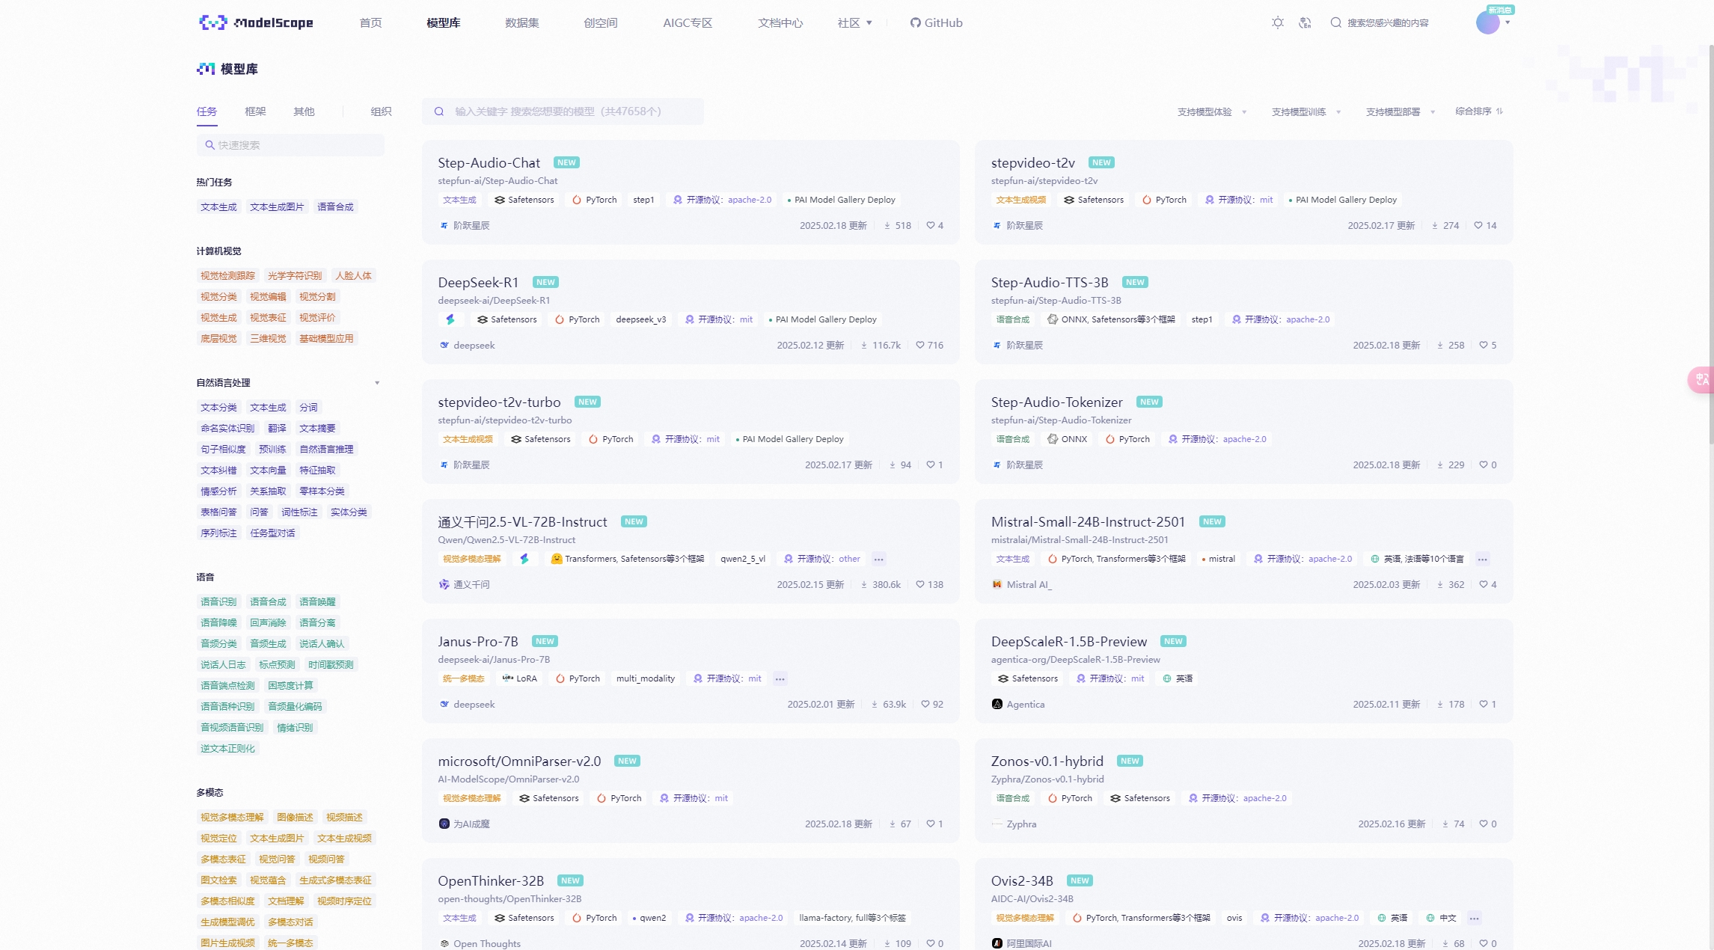Click the model keyword search field

pos(563,111)
